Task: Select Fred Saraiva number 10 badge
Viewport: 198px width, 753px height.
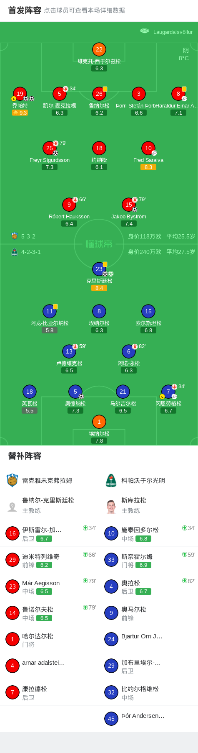Action: [148, 148]
